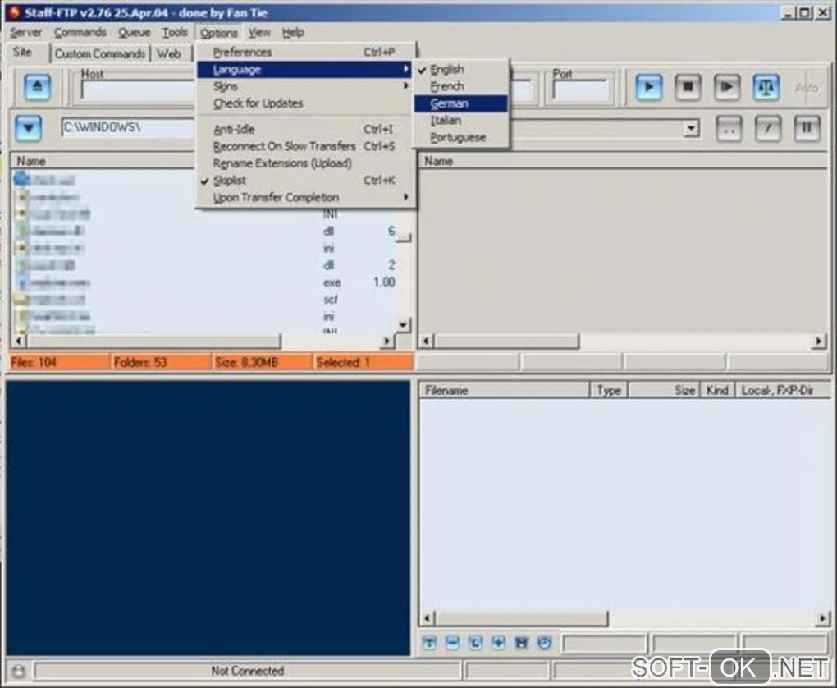The height and width of the screenshot is (688, 837).
Task: Toggle the Anti-Idle option
Action: tap(304, 129)
